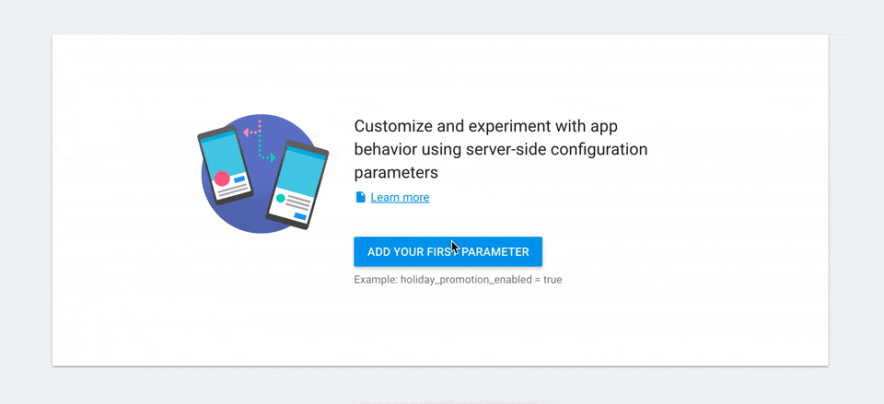Click the small blue button on right phone
The image size is (884, 404).
coord(300,216)
